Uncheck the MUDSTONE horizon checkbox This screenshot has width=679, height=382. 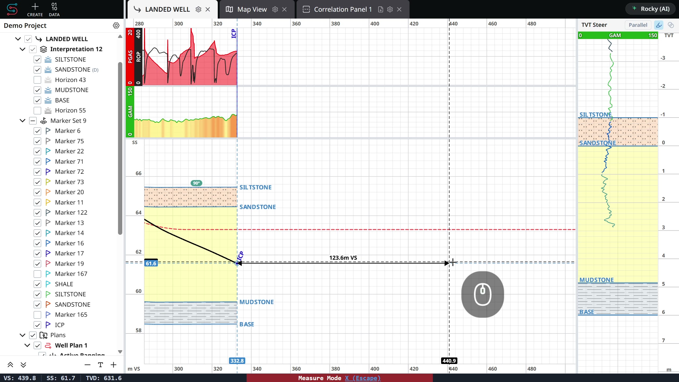point(37,90)
